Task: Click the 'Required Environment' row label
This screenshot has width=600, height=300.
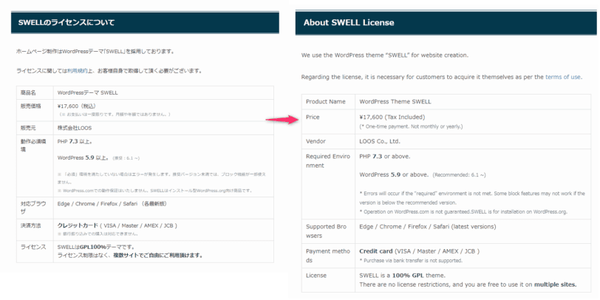Action: coord(328,161)
